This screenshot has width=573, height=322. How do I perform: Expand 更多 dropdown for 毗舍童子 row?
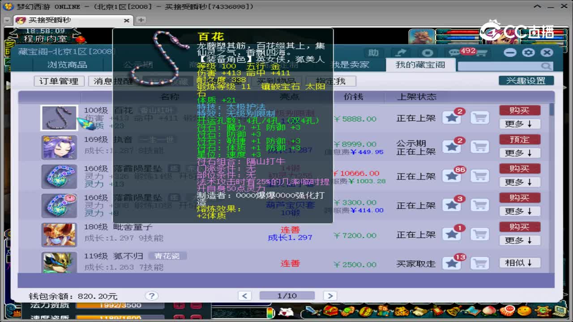click(519, 240)
